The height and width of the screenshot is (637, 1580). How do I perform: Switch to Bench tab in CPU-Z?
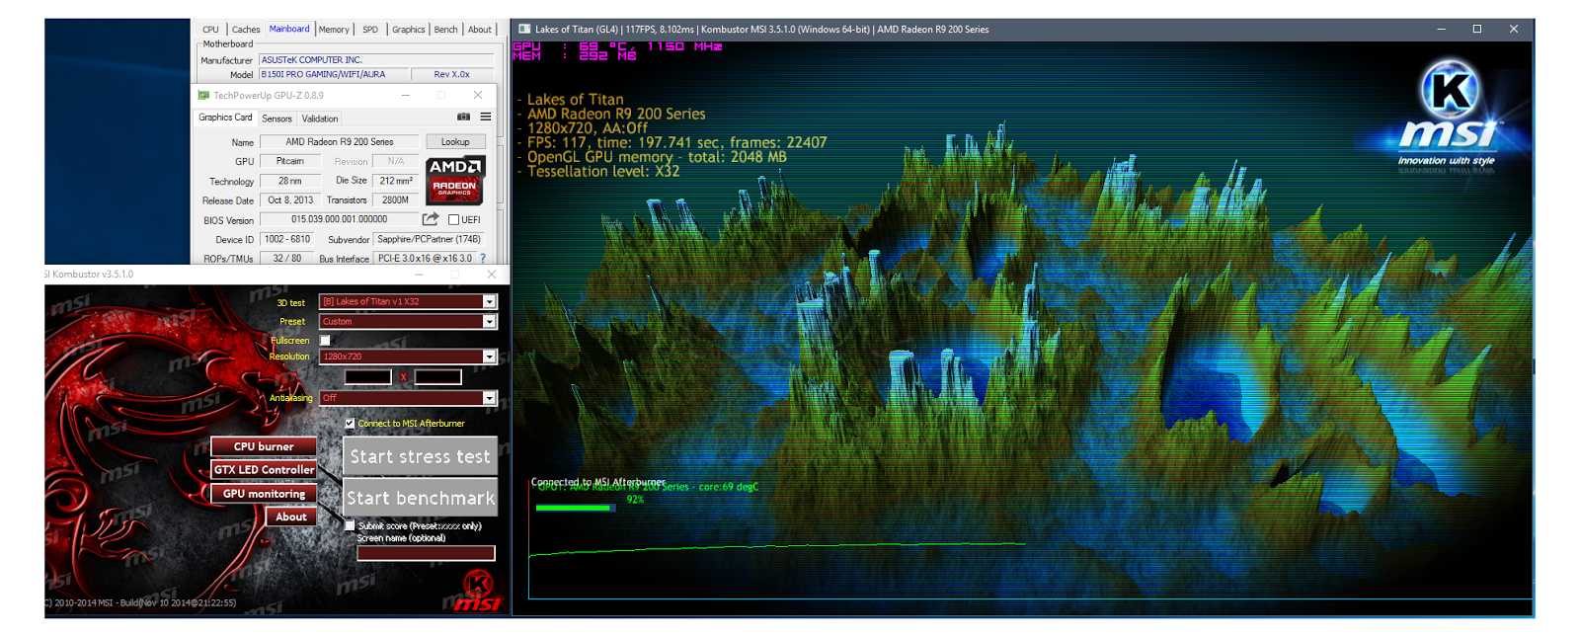[446, 30]
